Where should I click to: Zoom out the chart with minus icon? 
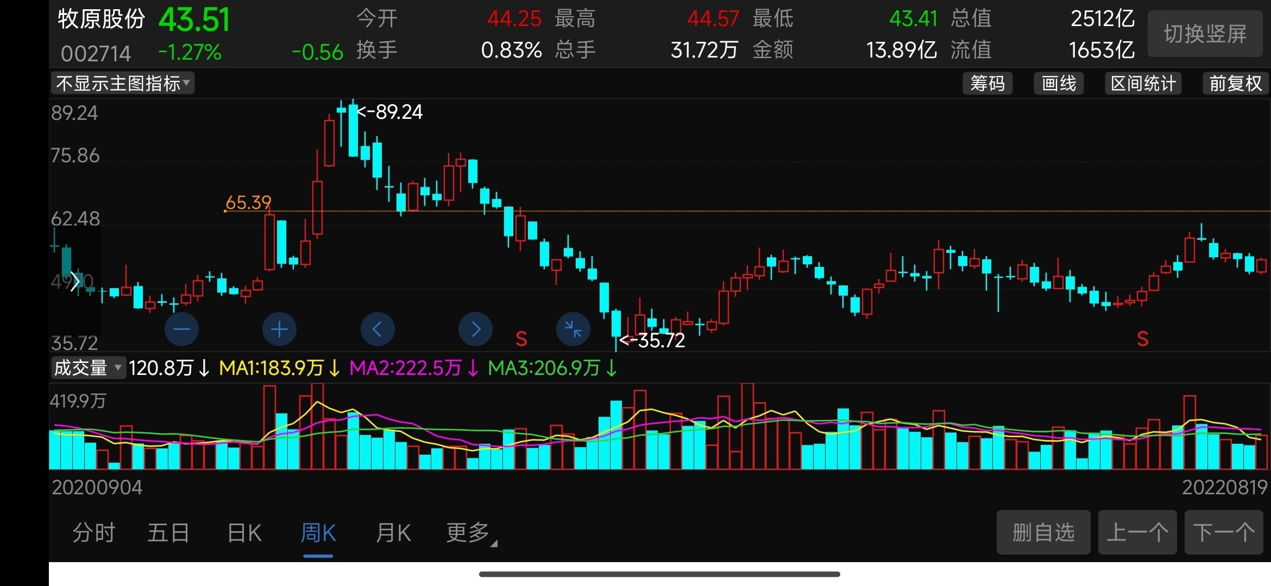[x=181, y=329]
